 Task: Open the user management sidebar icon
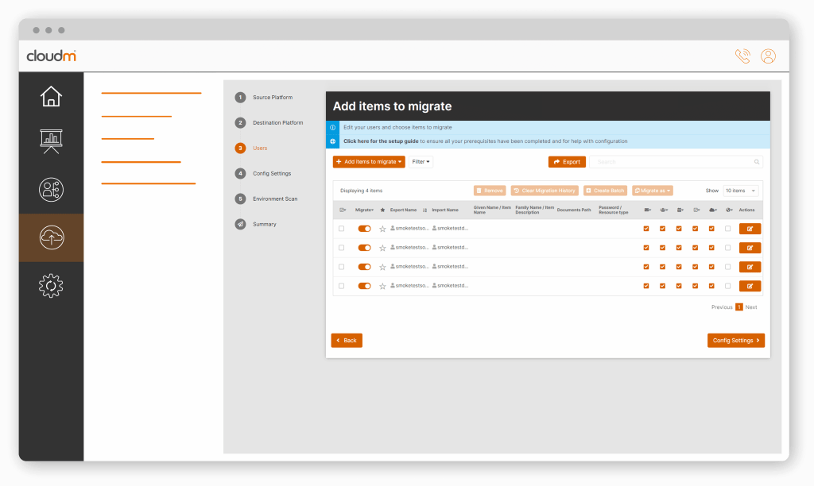tap(51, 190)
